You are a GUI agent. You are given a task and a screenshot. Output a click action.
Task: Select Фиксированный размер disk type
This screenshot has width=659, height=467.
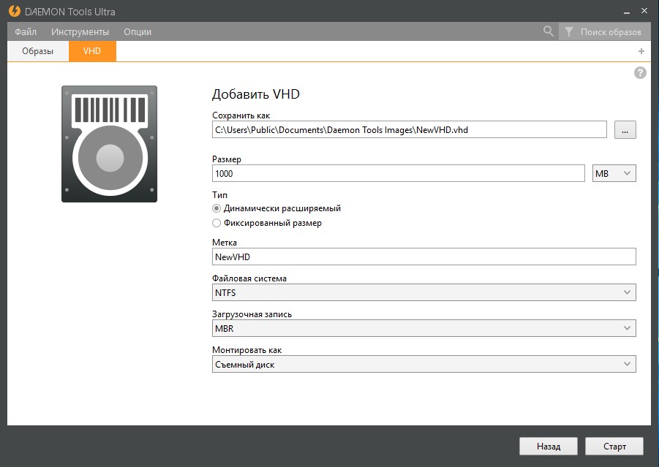[216, 223]
